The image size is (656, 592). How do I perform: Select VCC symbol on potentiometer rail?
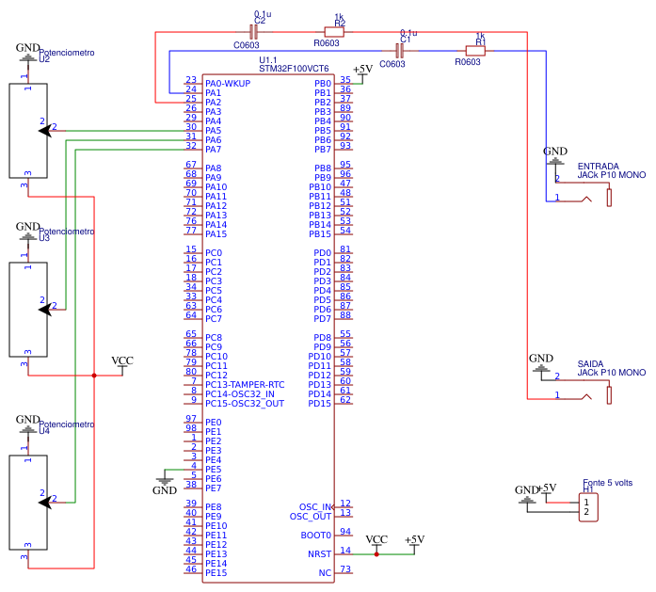point(122,364)
